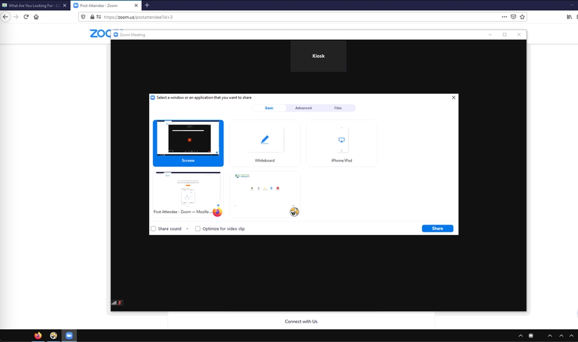Viewport: 578px width, 342px height.
Task: Choose the iPhone/iPad sharing option
Action: point(342,143)
